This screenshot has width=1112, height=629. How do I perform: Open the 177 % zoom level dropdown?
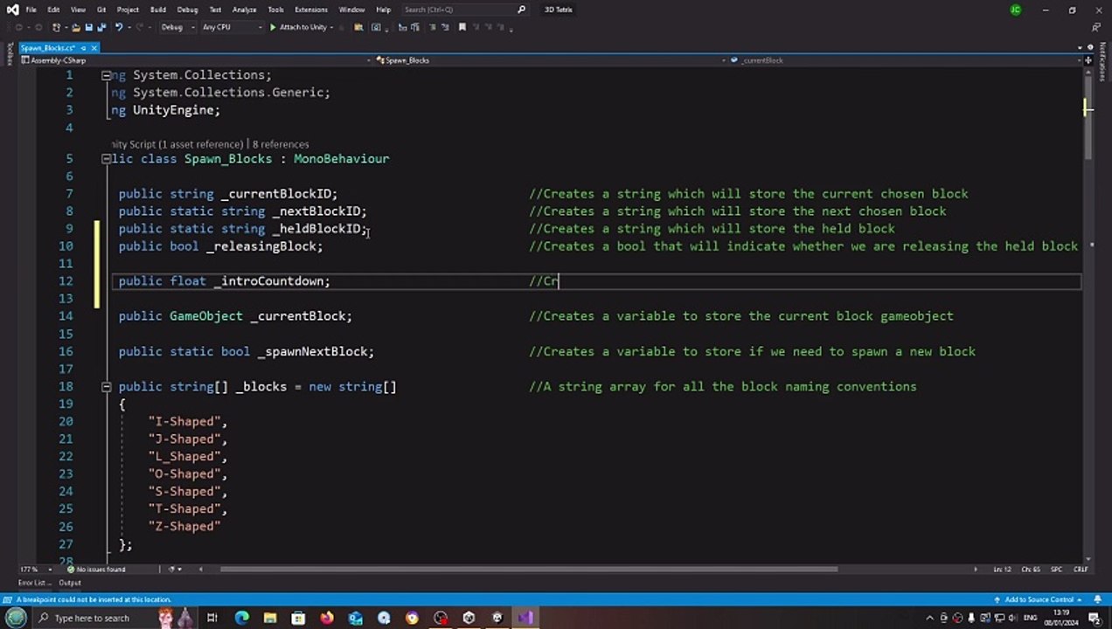click(x=36, y=569)
